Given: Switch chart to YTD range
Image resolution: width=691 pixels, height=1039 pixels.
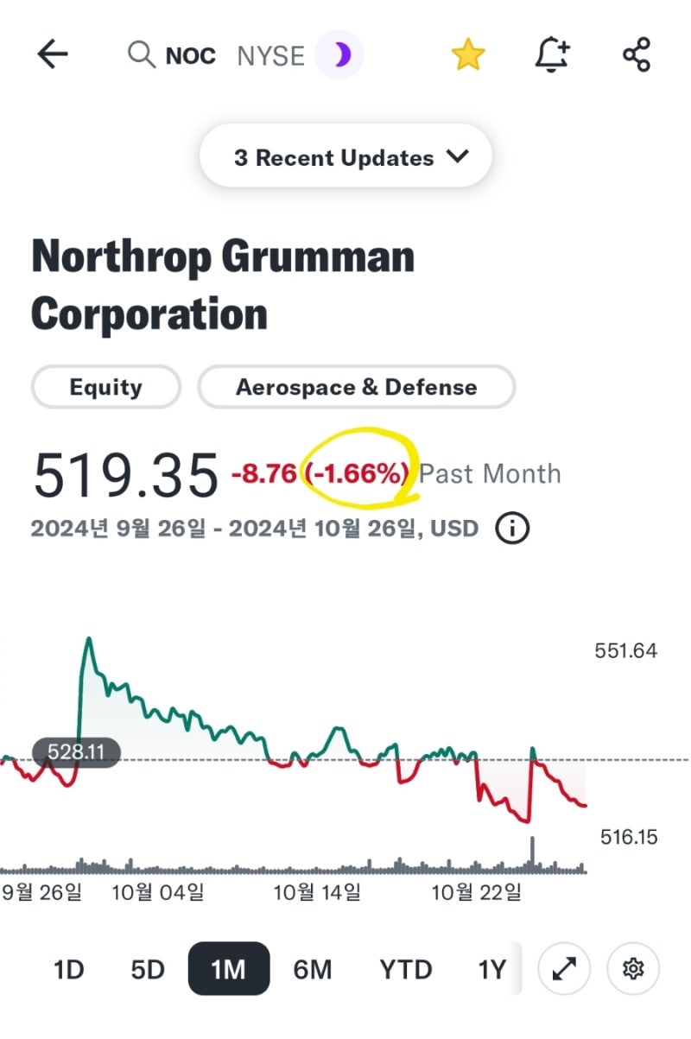Looking at the screenshot, I should [x=405, y=970].
